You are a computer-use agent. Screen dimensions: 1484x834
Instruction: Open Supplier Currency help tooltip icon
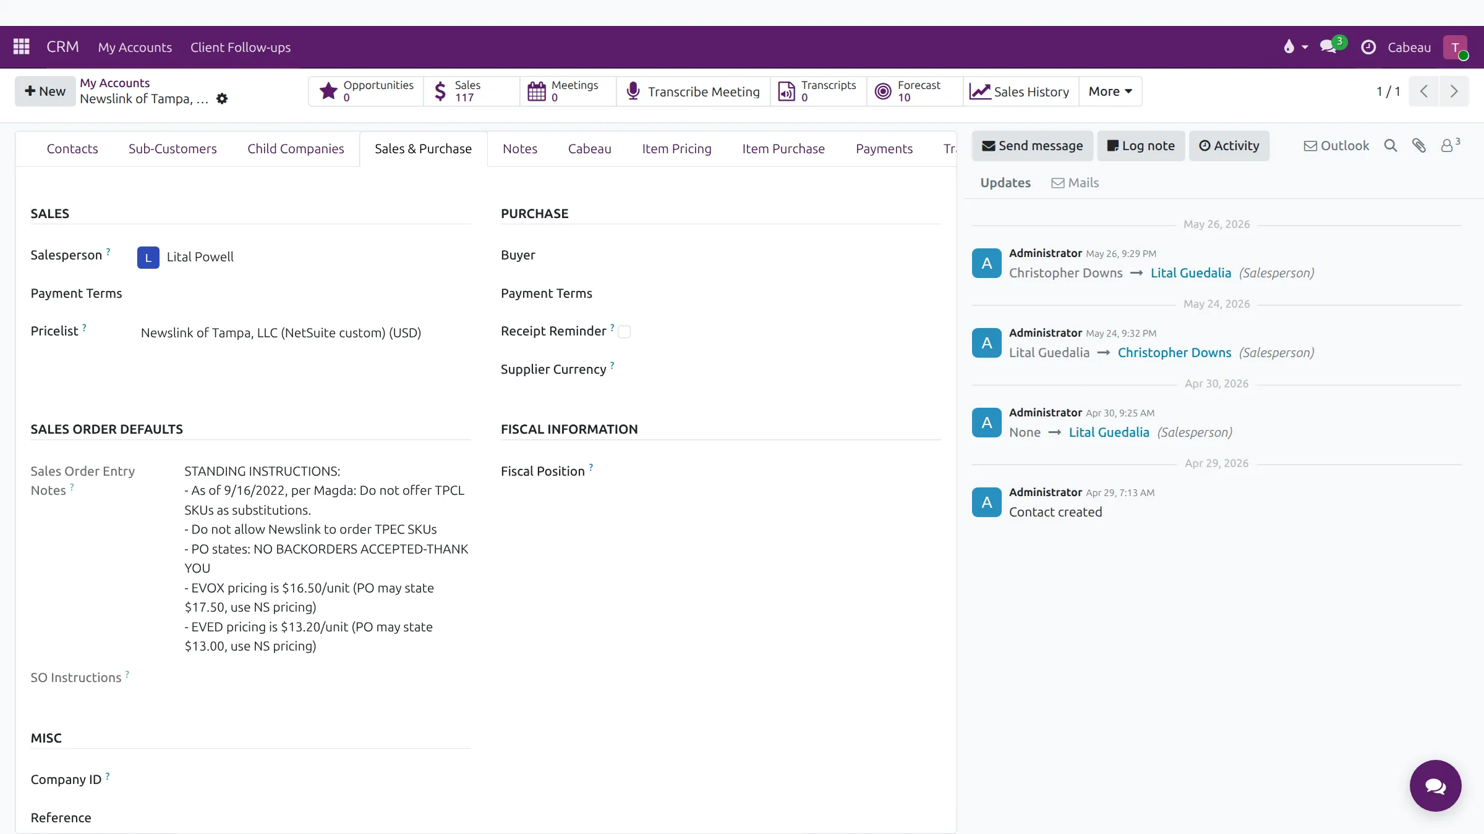tap(612, 366)
